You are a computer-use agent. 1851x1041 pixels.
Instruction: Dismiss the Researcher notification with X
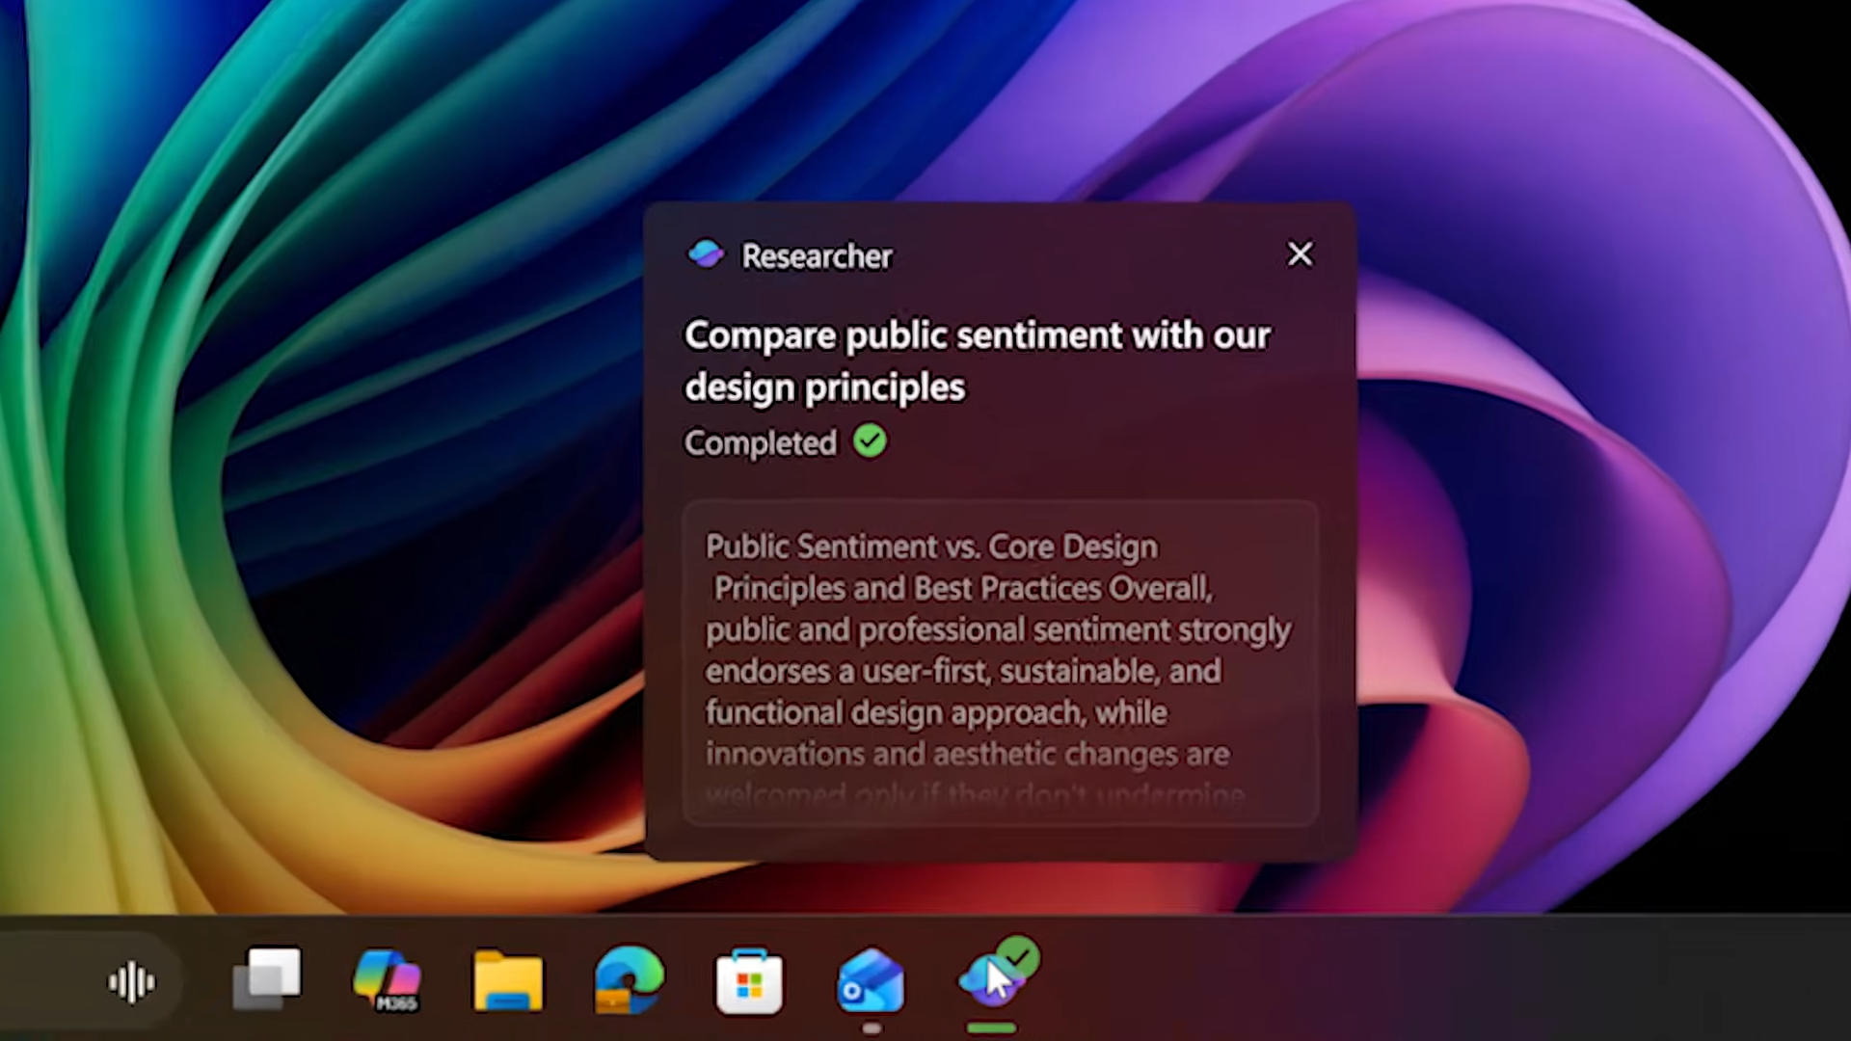point(1300,254)
